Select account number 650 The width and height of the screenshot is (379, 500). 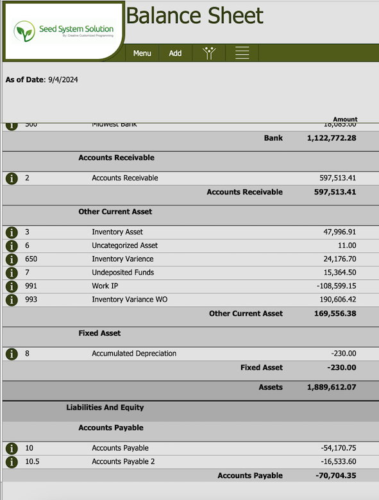[31, 259]
